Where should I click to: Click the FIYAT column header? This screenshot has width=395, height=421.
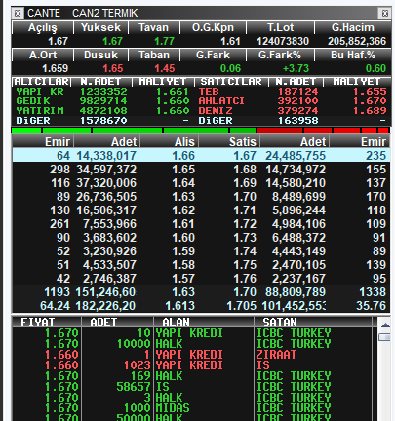[x=47, y=322]
